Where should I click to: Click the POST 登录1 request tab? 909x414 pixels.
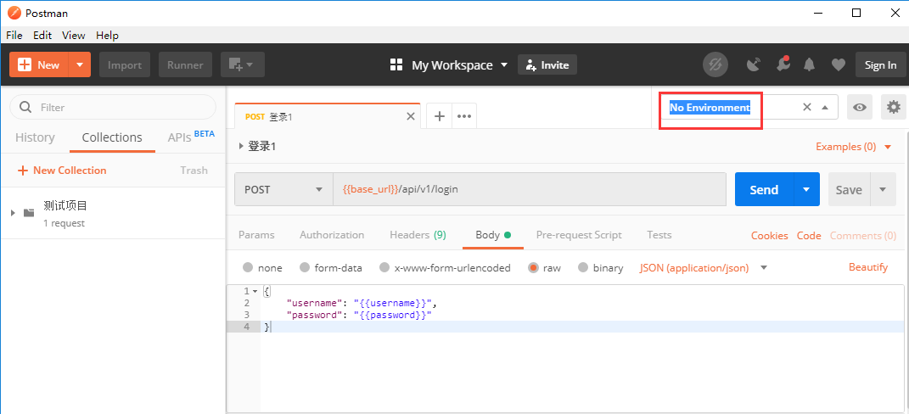tap(328, 116)
